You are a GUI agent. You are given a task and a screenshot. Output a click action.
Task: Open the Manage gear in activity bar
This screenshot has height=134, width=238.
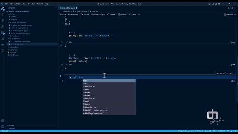tap(3, 127)
